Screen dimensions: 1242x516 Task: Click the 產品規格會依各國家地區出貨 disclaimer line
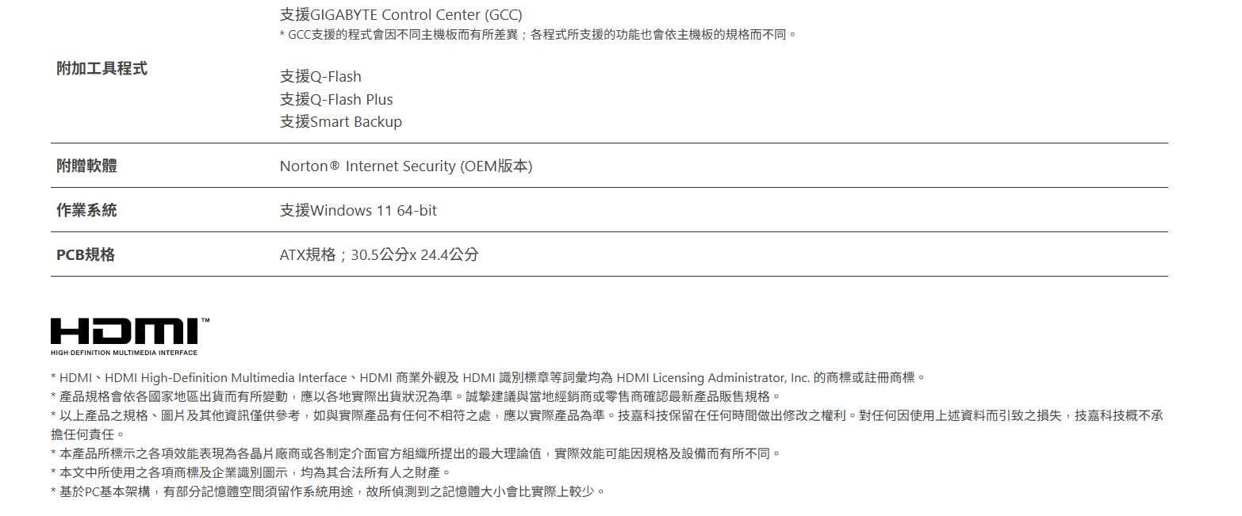(x=416, y=396)
